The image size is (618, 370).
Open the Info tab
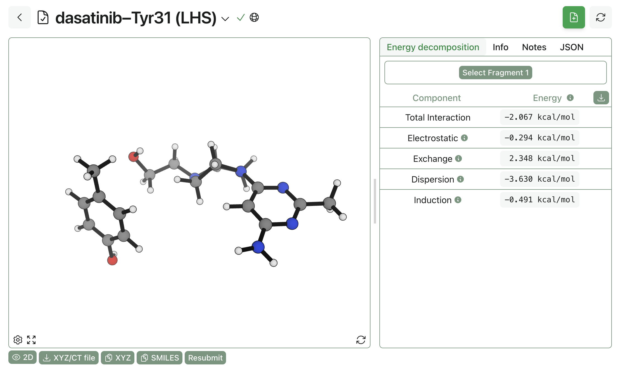click(x=500, y=47)
